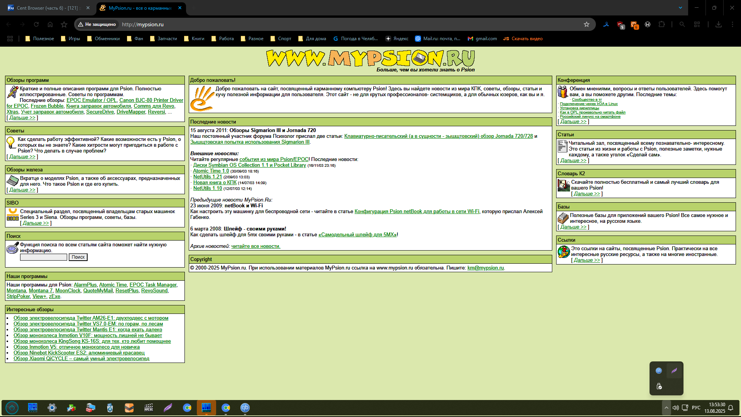Open the browser three-dot main menu
The height and width of the screenshot is (417, 741).
tap(733, 24)
